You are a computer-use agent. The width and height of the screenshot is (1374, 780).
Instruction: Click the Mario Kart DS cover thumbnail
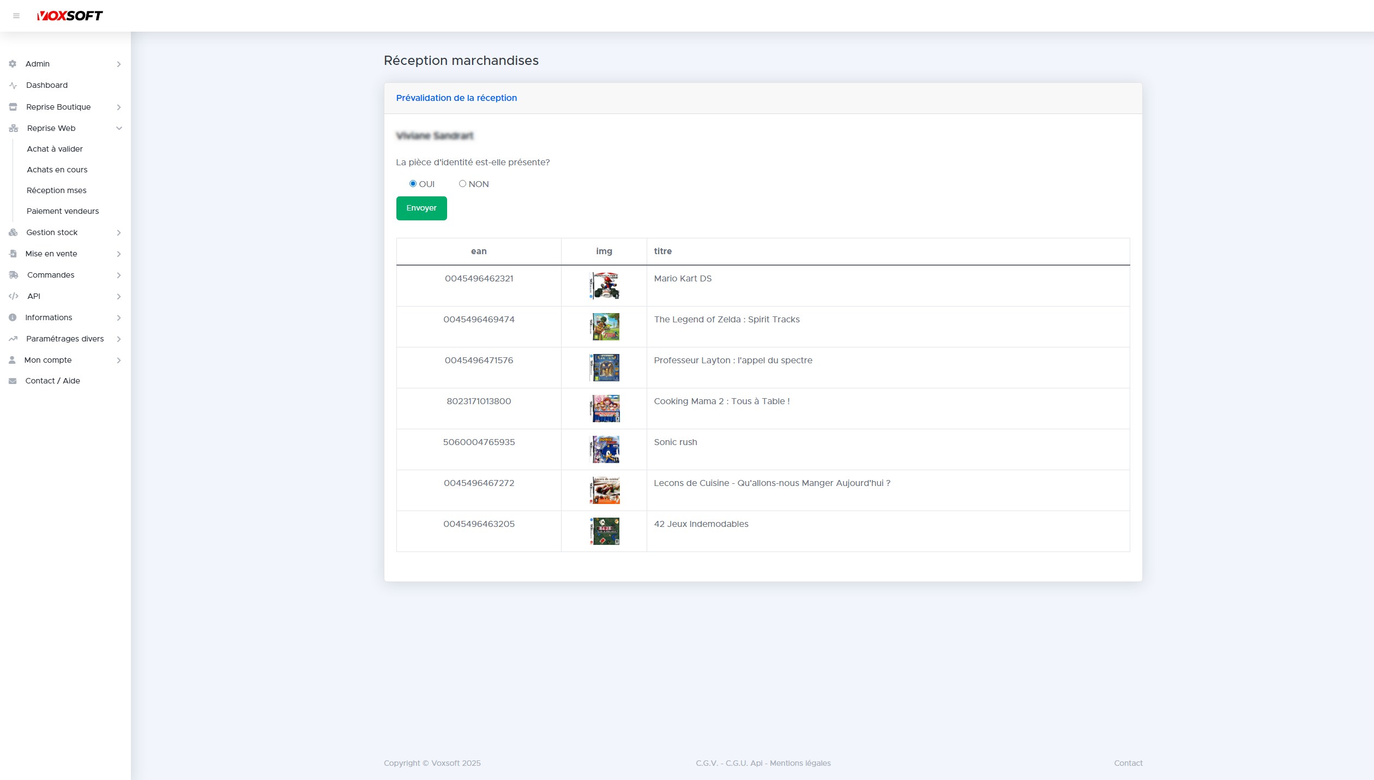[604, 286]
